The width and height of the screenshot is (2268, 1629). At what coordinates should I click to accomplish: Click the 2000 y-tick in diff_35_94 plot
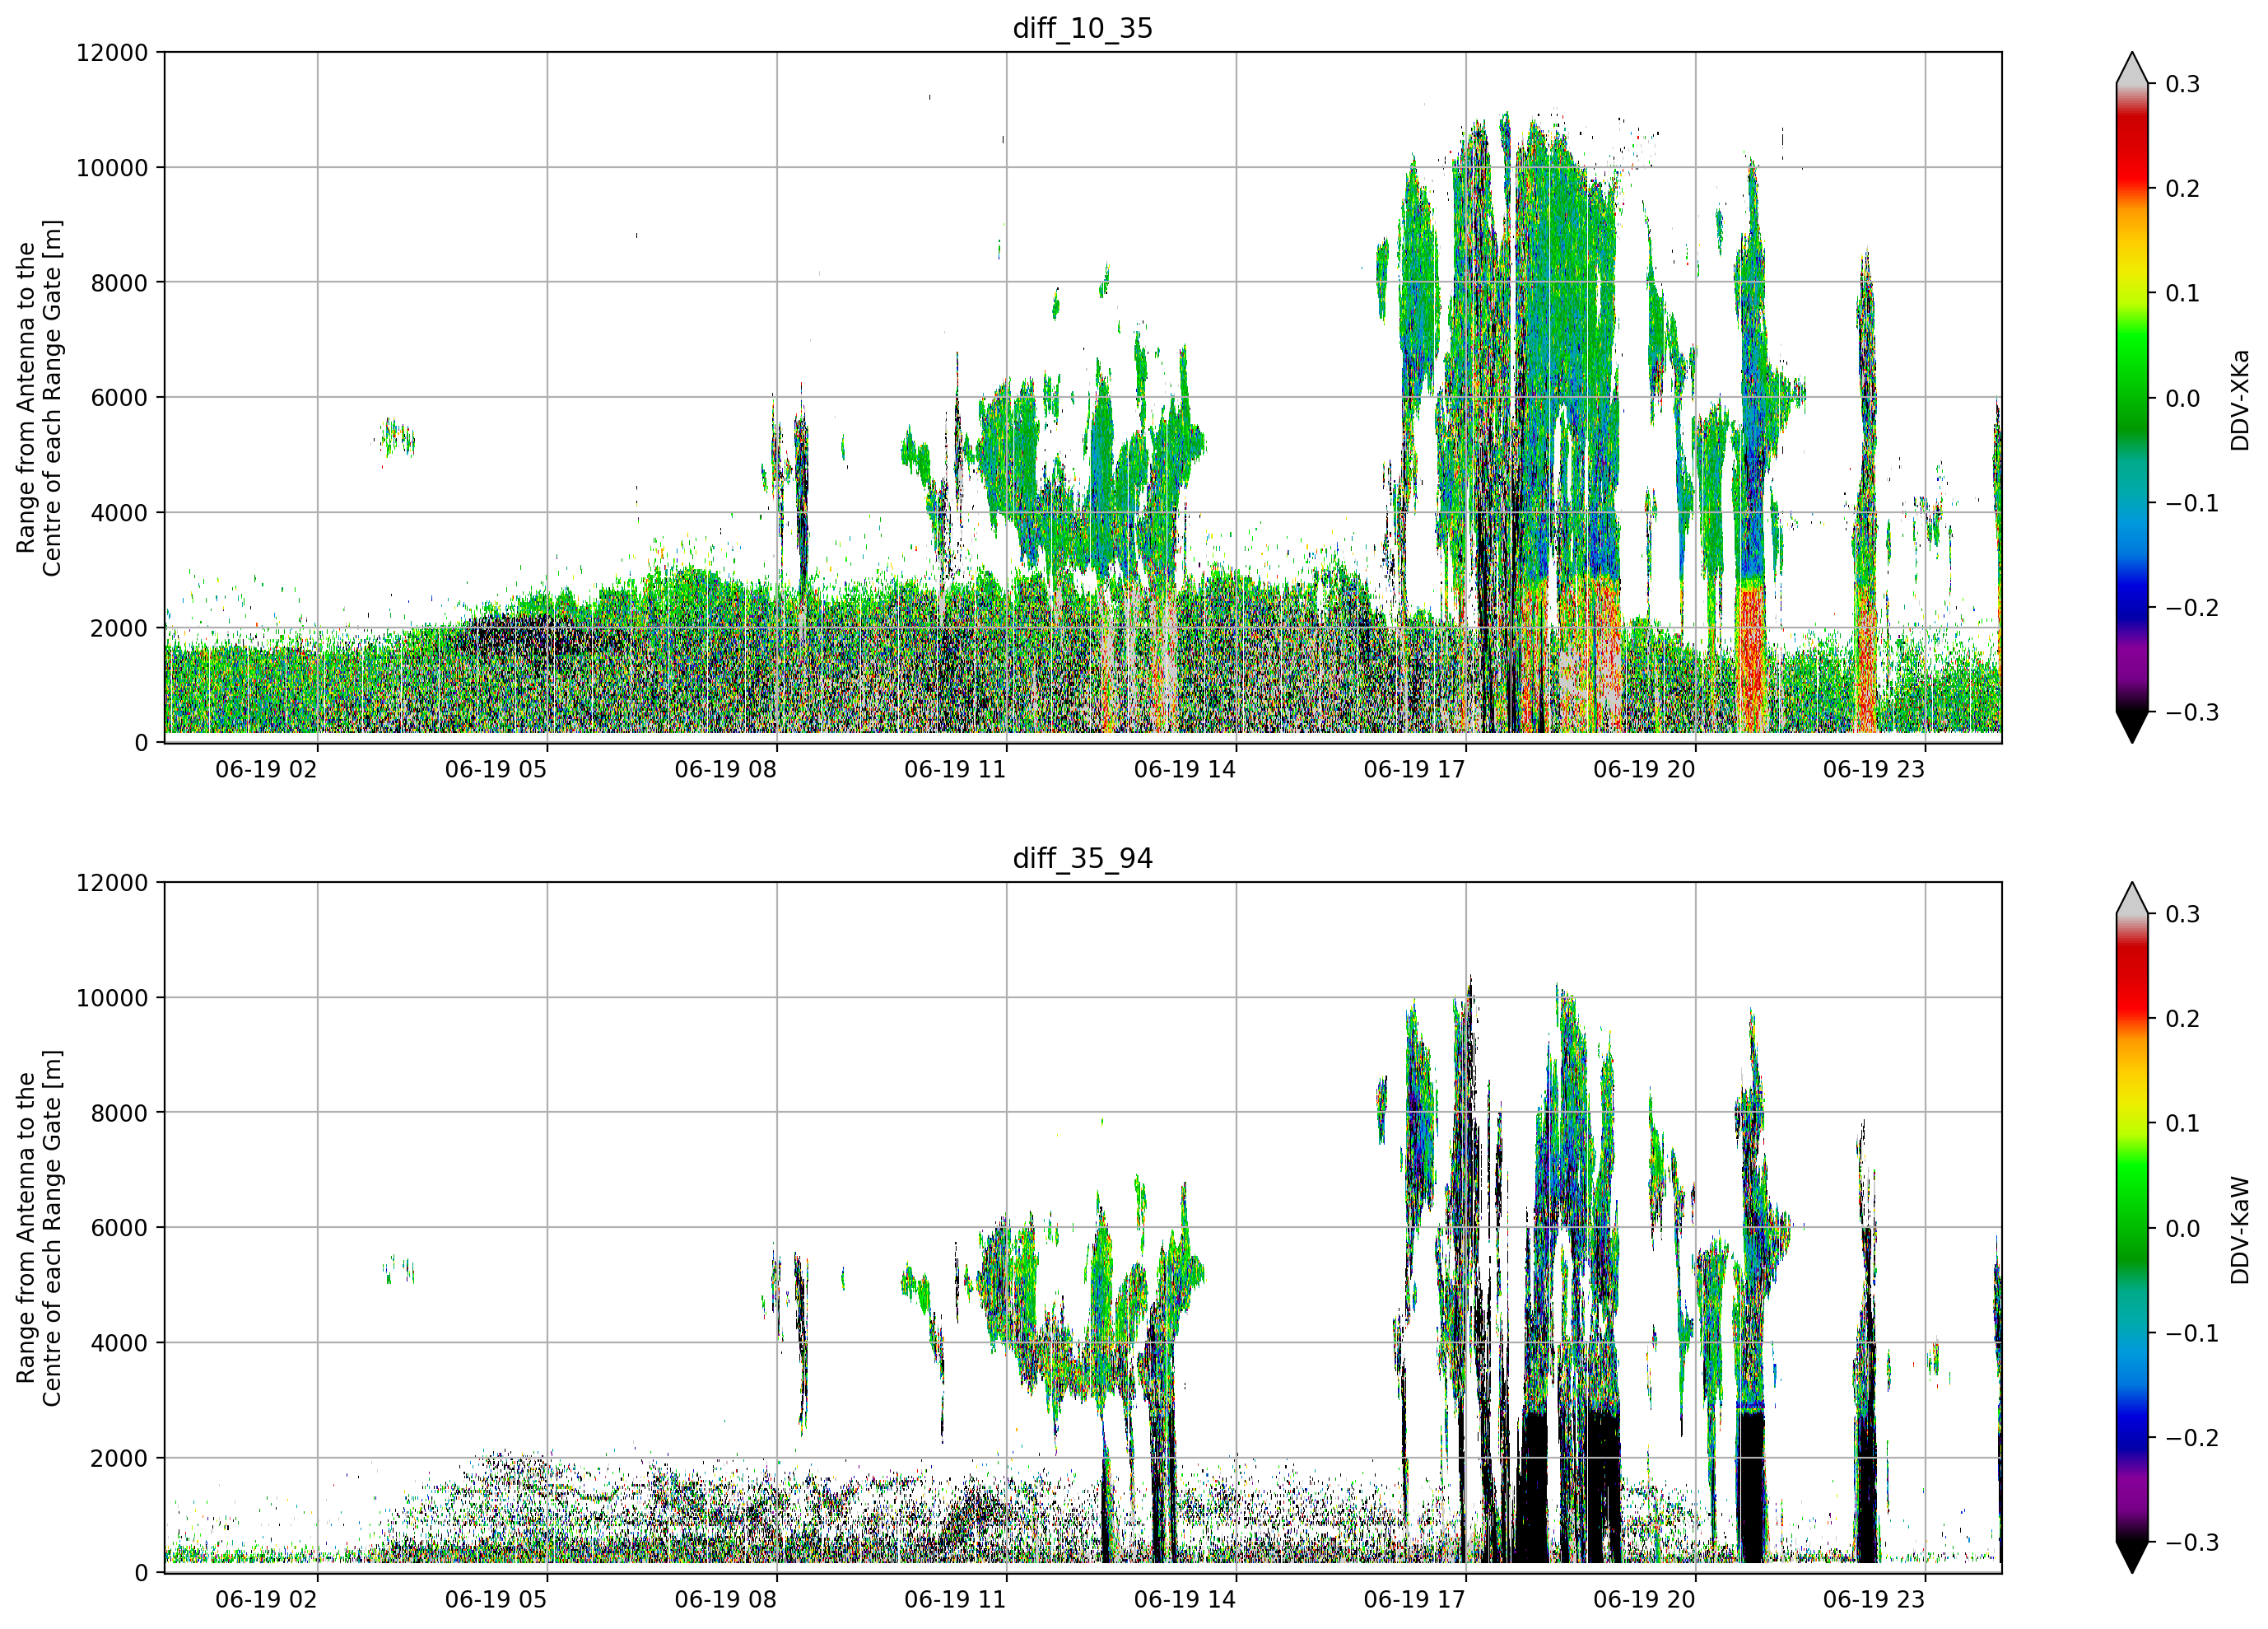click(119, 1459)
